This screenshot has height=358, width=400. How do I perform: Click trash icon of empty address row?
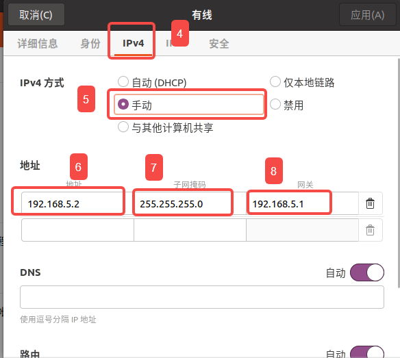pyautogui.click(x=370, y=230)
